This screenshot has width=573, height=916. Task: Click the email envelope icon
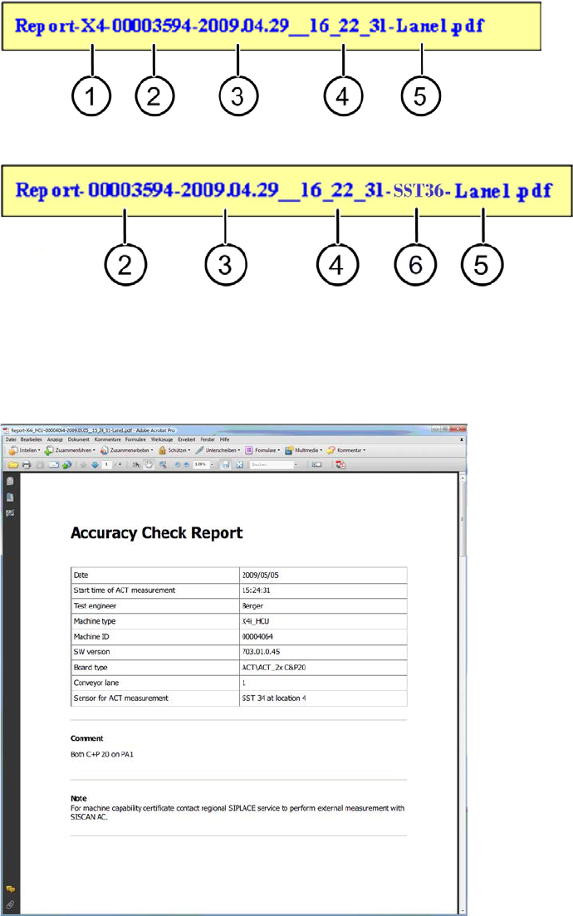tap(54, 465)
